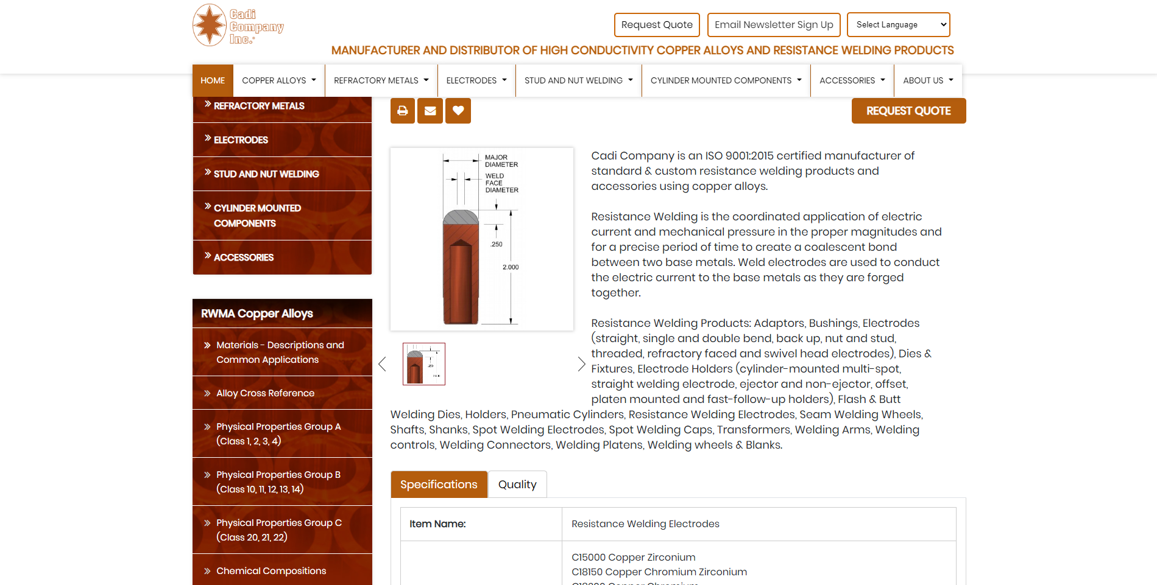Click the Cadi Company logo
This screenshot has width=1157, height=585.
pyautogui.click(x=238, y=26)
